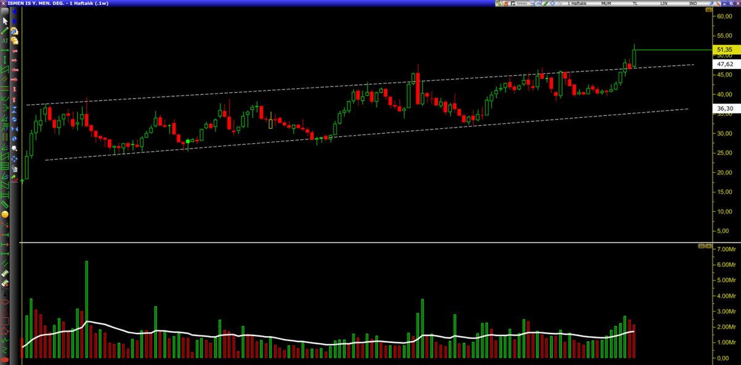Image resolution: width=741 pixels, height=365 pixels.
Task: Click the 3.00Mr volume axis label
Action: (x=725, y=311)
